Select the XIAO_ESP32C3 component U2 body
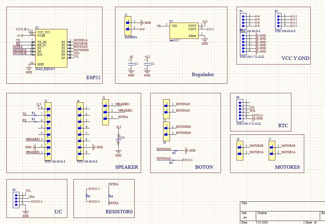Viewport: 325px width, 224px height. [51, 48]
